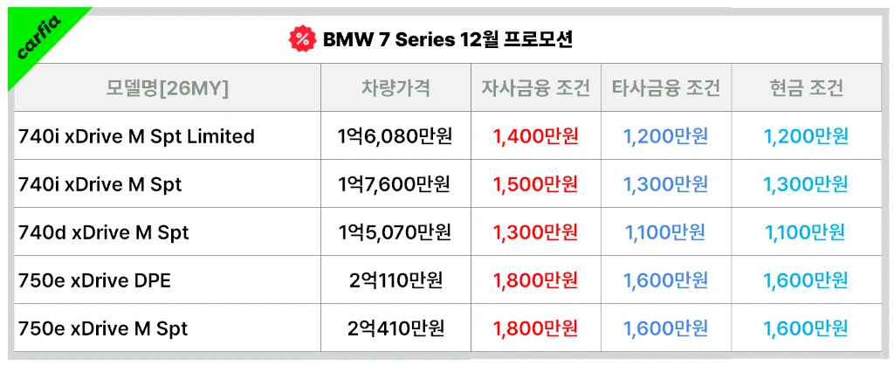894x366 pixels.
Task: Click the red percent discount badge icon
Action: coord(301,39)
